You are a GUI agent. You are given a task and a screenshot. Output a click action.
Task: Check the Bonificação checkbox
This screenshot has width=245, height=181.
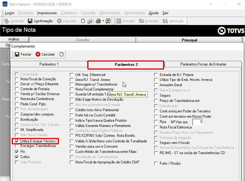point(17,120)
